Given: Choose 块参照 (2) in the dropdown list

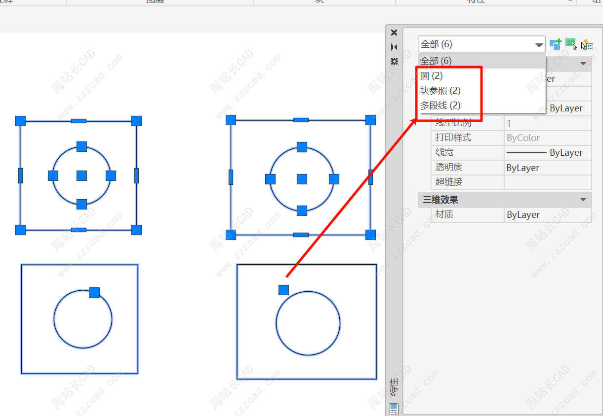Looking at the screenshot, I should coord(440,91).
